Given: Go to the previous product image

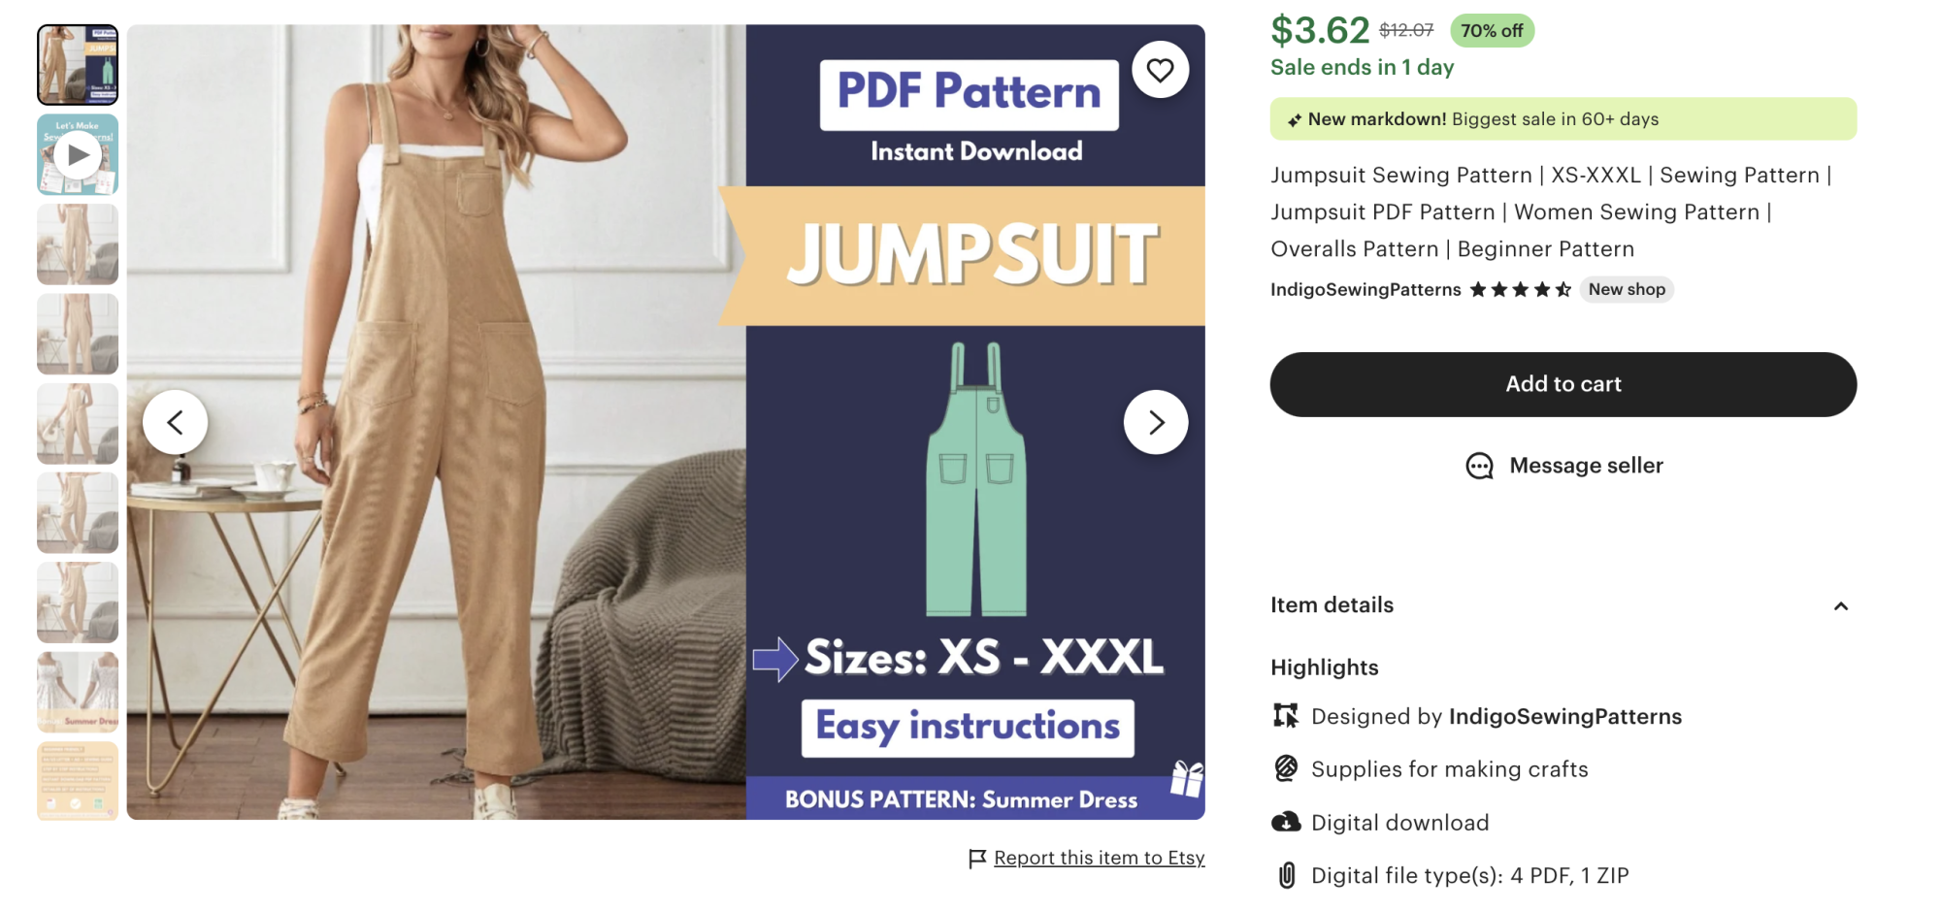Looking at the screenshot, I should click(x=175, y=422).
